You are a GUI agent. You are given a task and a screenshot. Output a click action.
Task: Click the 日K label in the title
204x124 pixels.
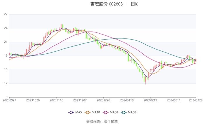tap(134, 4)
